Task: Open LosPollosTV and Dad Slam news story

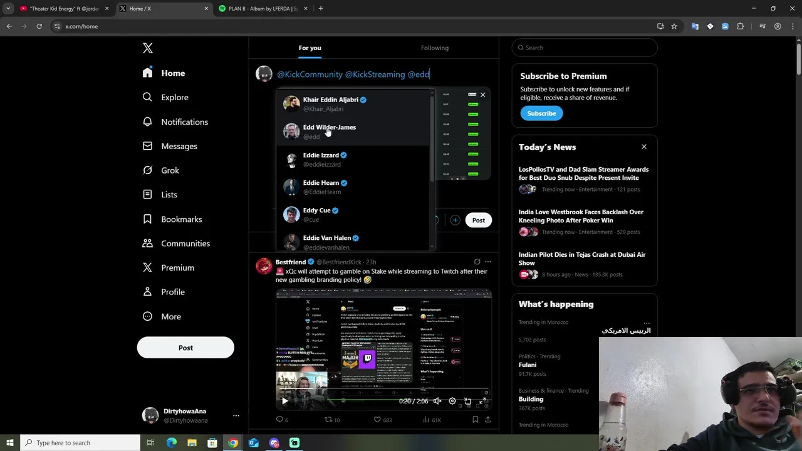Action: point(584,179)
